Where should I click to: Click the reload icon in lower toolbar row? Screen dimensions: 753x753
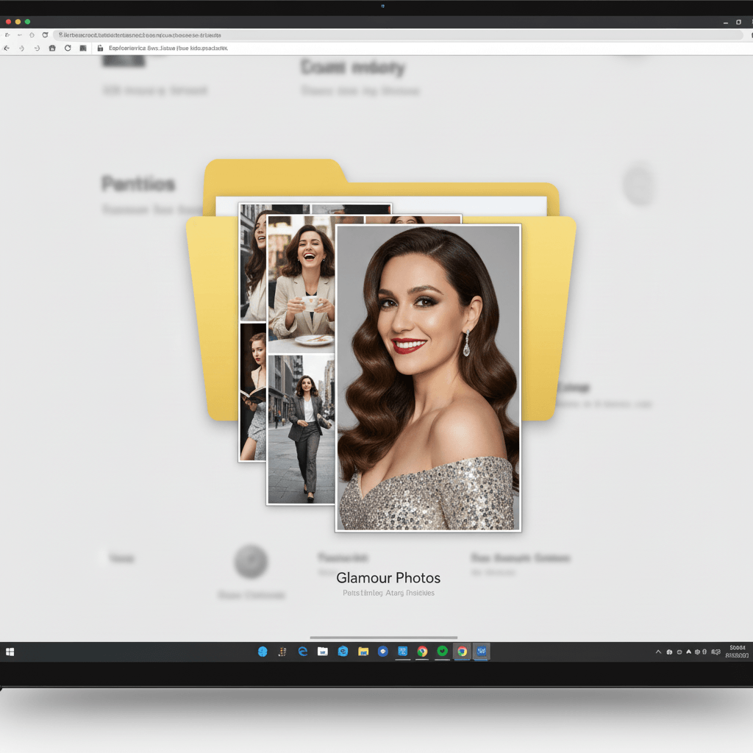point(68,48)
